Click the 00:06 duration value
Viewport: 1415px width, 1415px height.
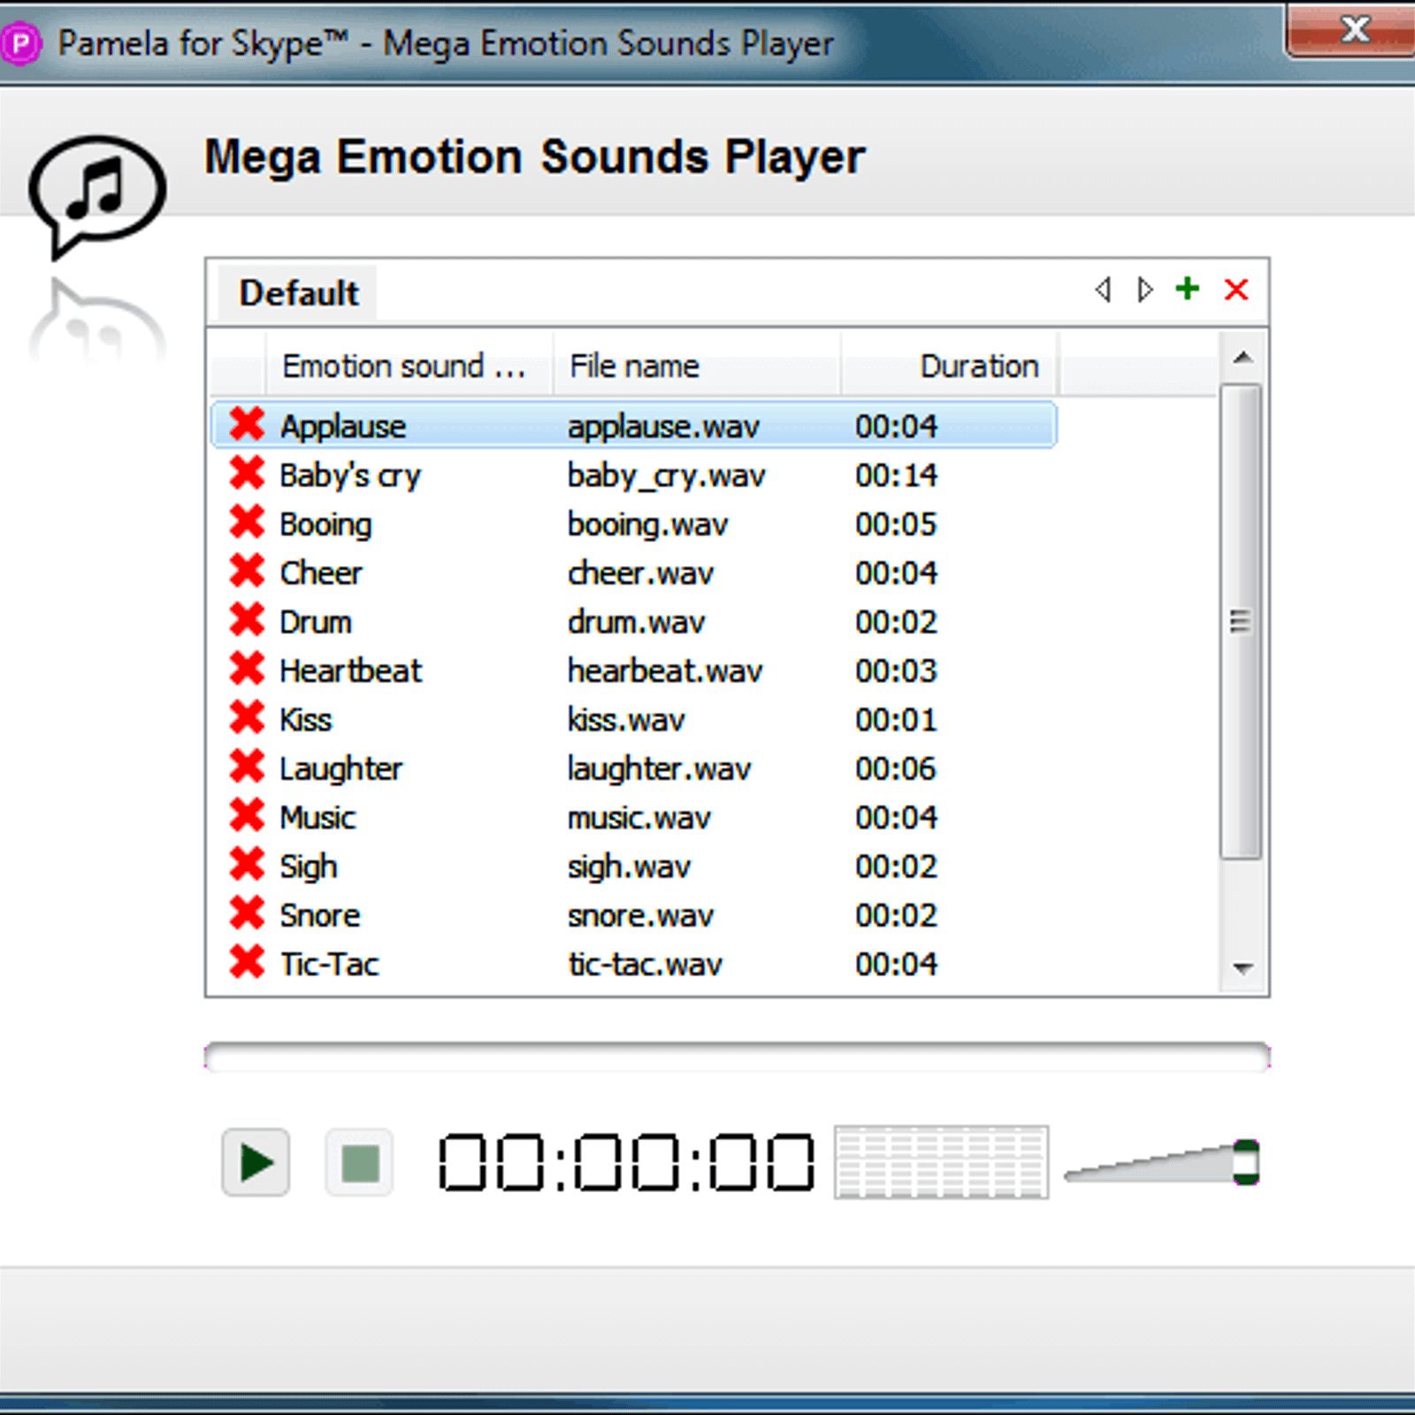tap(896, 769)
